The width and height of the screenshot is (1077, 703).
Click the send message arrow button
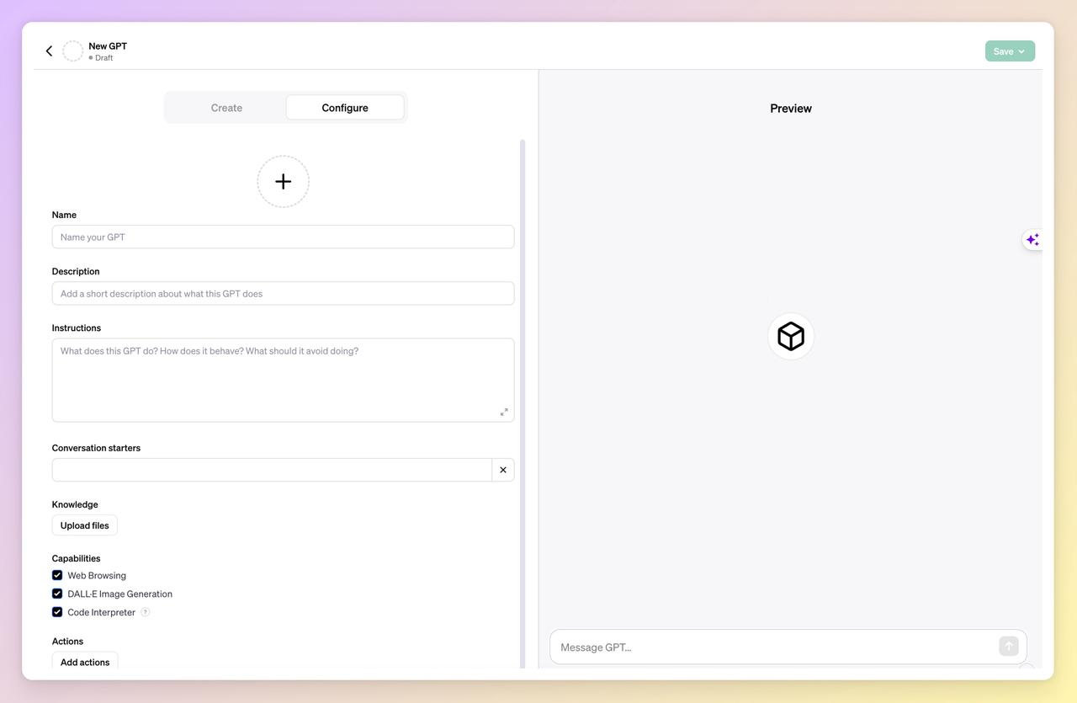coord(1009,646)
